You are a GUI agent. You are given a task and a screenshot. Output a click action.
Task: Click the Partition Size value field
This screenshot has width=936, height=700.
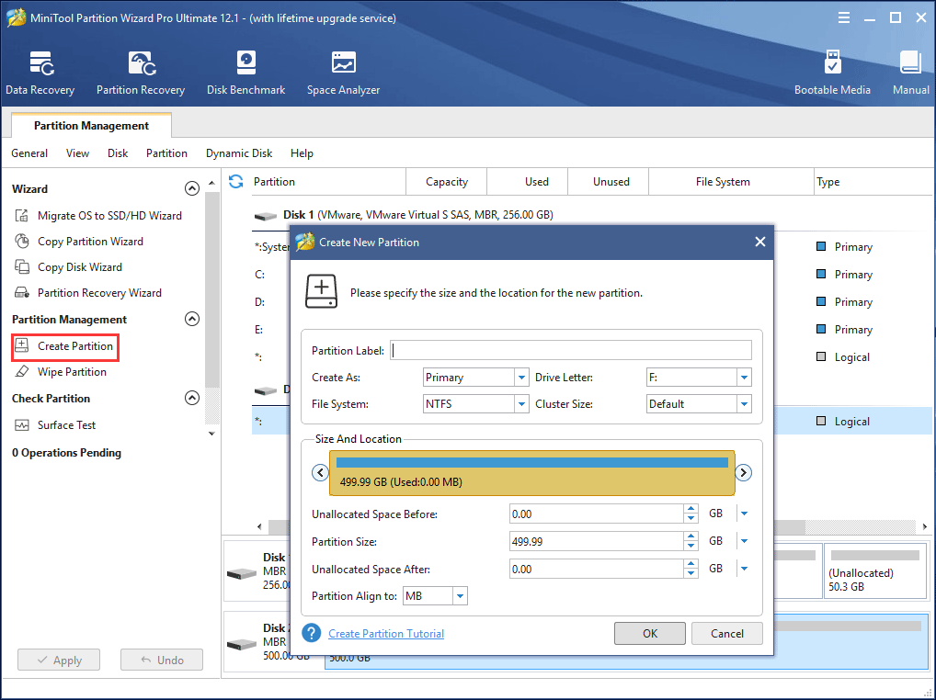click(x=596, y=541)
